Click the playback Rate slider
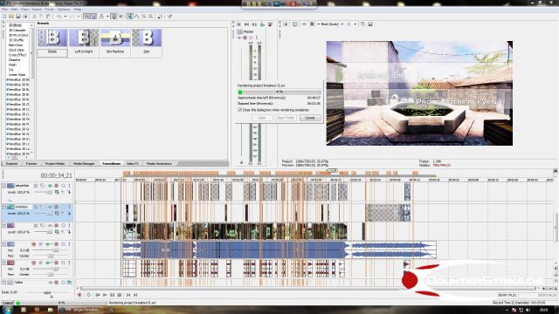The image size is (559, 314). tap(47, 293)
